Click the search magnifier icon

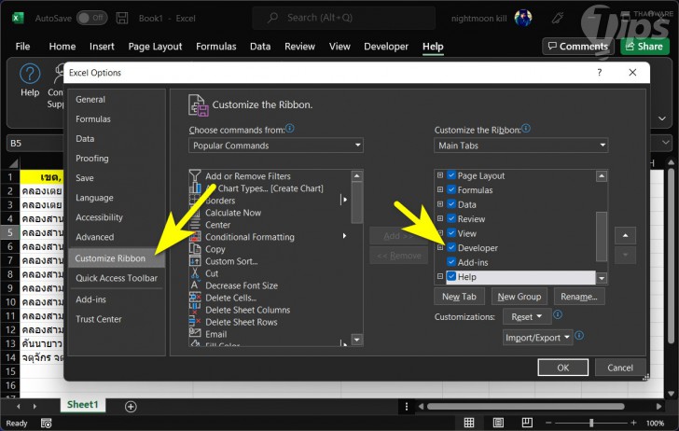[x=272, y=18]
